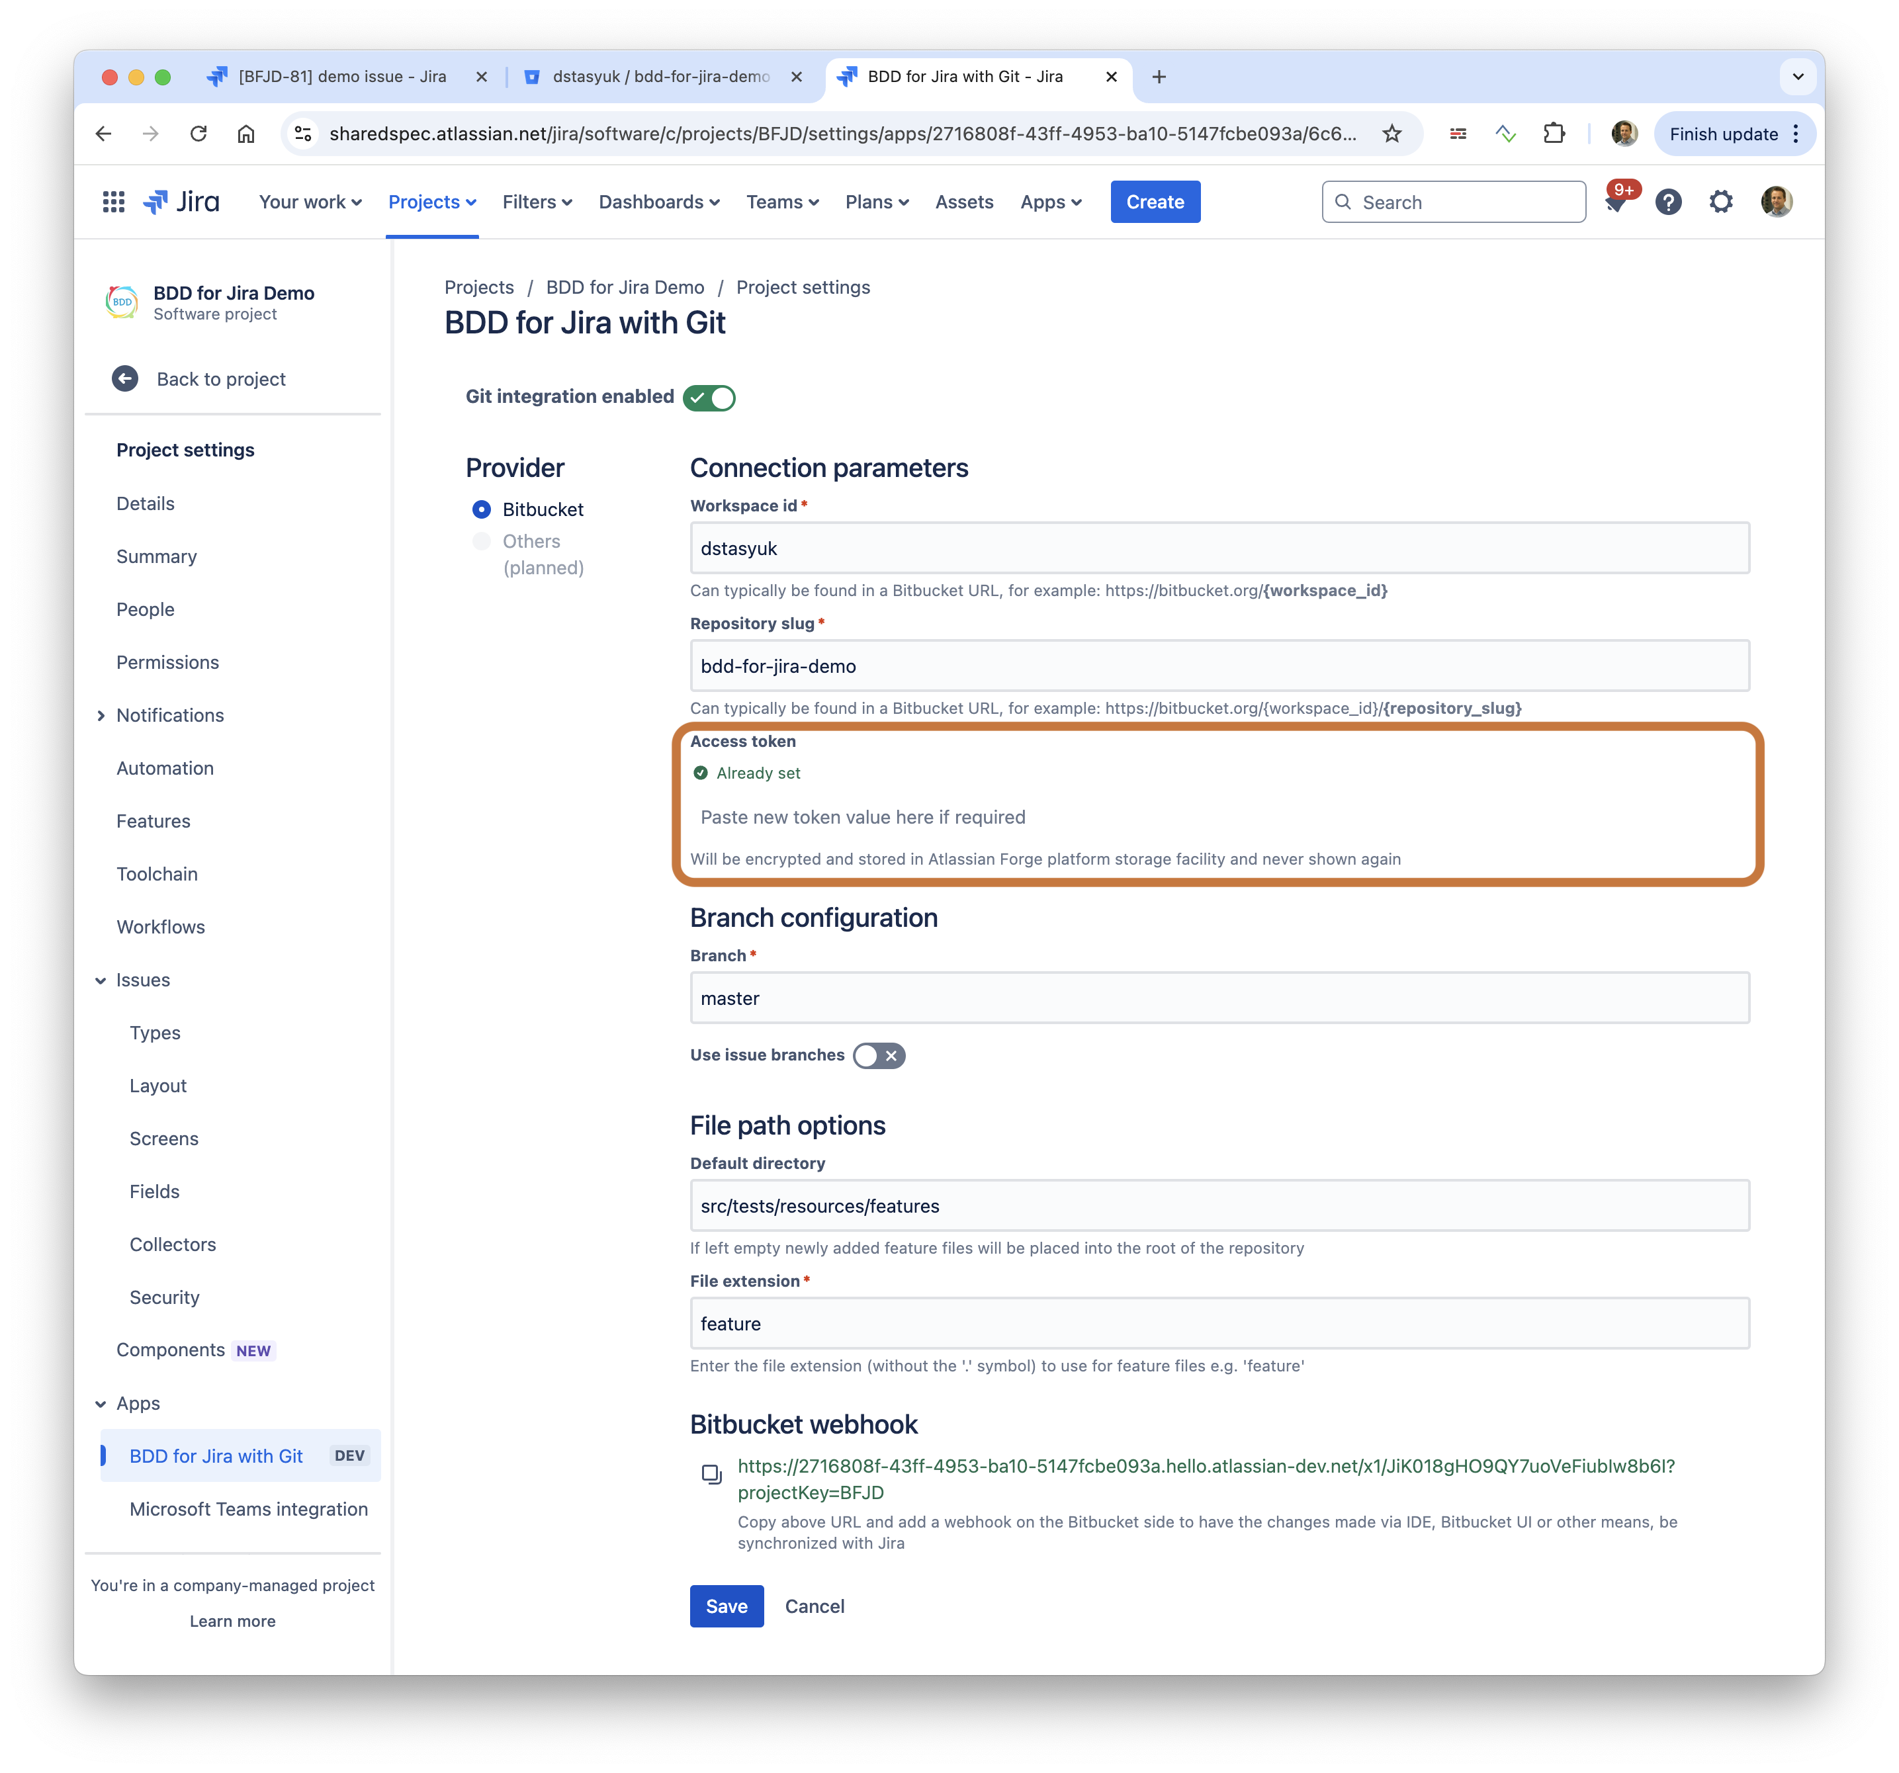
Task: Click the site information icon in address bar
Action: (x=303, y=134)
